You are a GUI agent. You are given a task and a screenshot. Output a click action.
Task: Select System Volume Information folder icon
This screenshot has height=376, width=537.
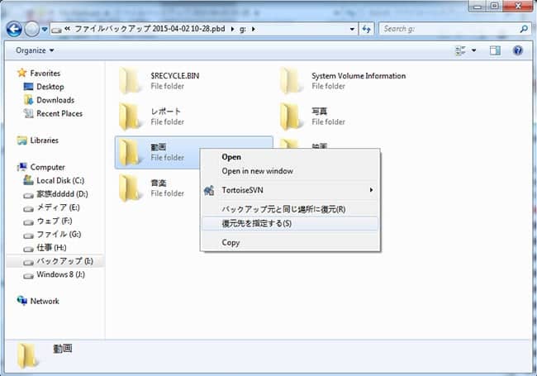(x=291, y=81)
